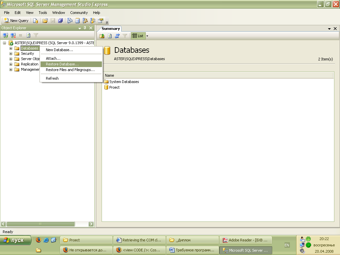Launch Firefox from Quick Launch

(x=39, y=240)
